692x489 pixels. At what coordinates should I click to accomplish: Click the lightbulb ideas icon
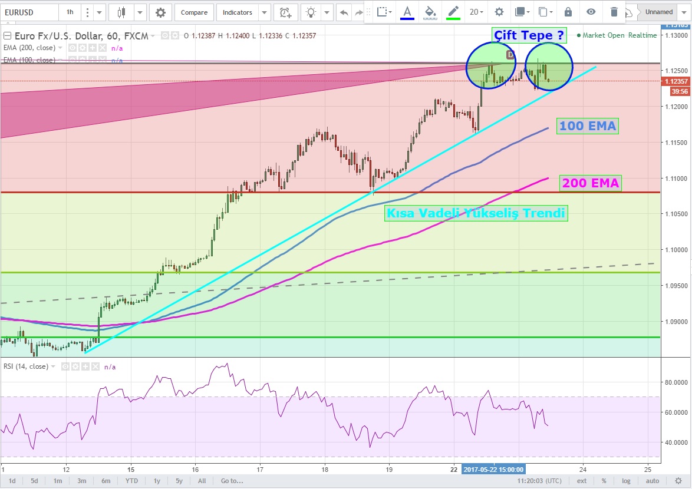[310, 12]
